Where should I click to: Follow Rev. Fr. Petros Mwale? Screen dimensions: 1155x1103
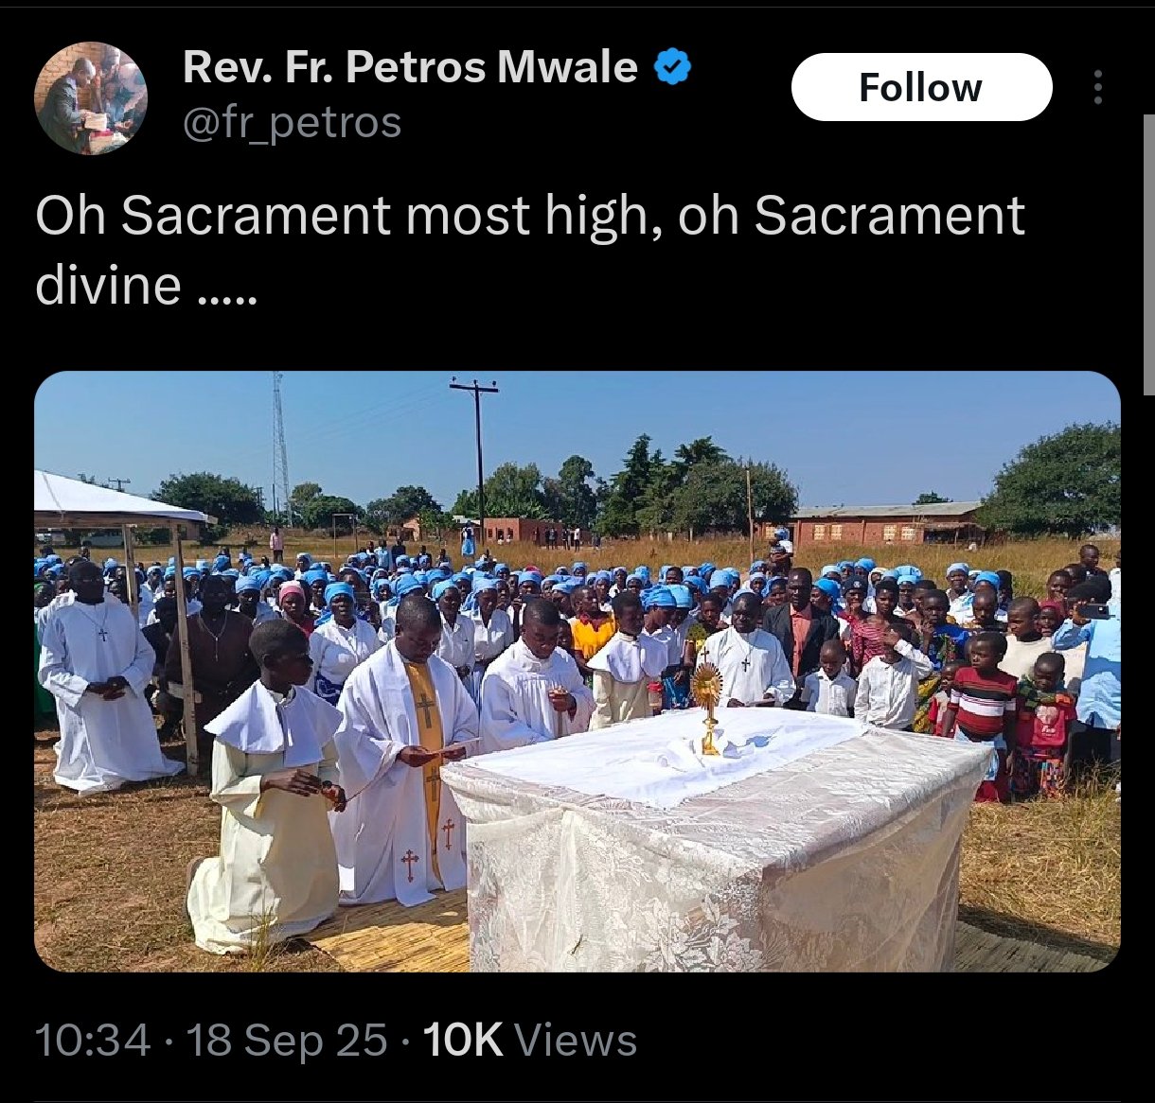click(x=921, y=87)
